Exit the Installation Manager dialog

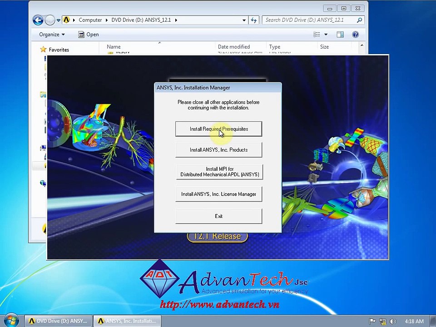(x=218, y=216)
